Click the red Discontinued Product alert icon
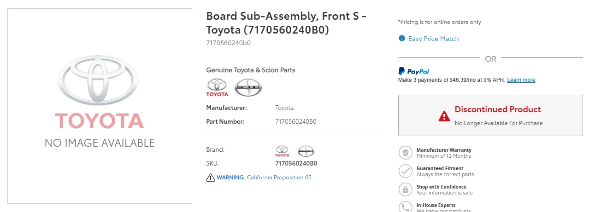The width and height of the screenshot is (601, 212). 444,116
